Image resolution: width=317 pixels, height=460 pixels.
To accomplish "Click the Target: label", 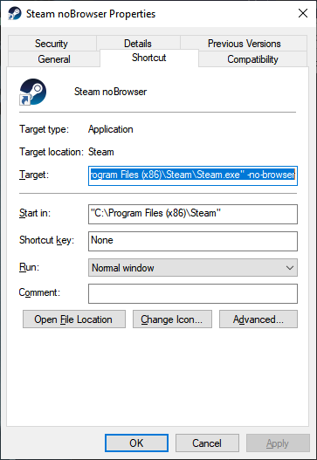I will pos(34,175).
